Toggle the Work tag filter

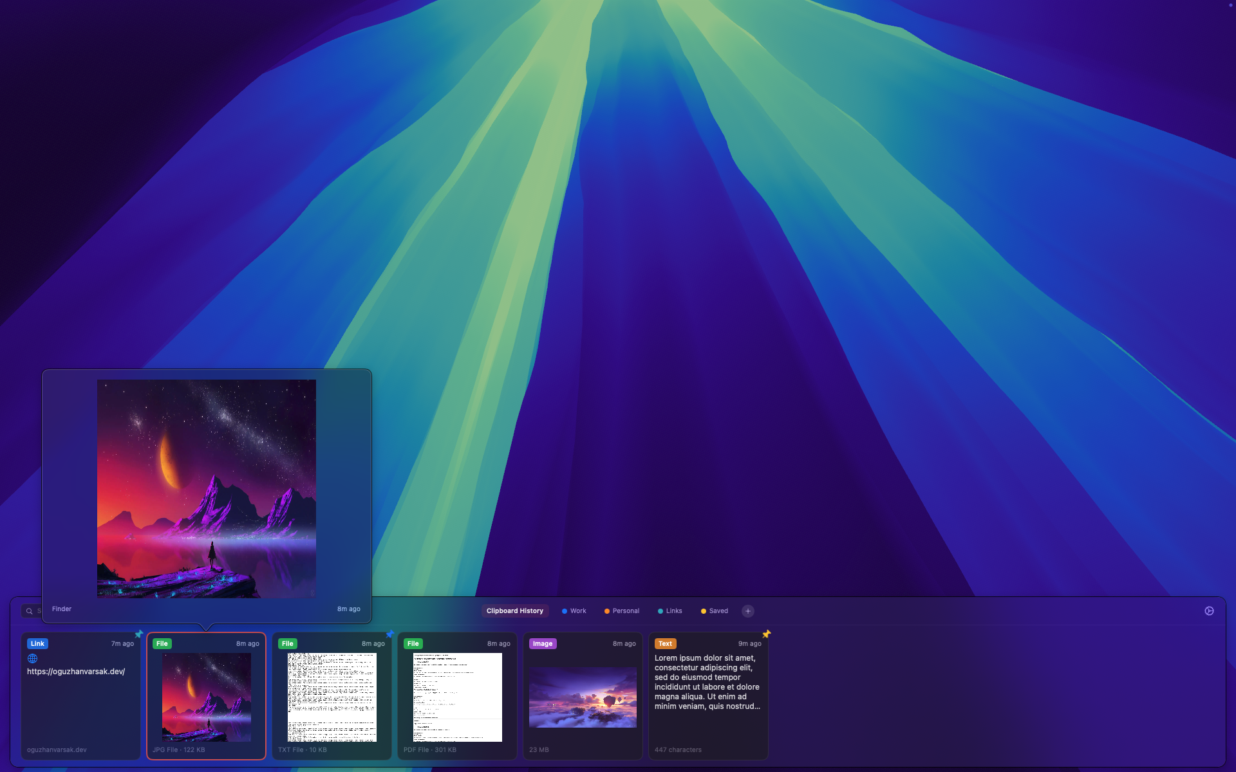pos(574,611)
